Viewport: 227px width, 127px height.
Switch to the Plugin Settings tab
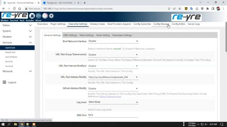point(58,24)
